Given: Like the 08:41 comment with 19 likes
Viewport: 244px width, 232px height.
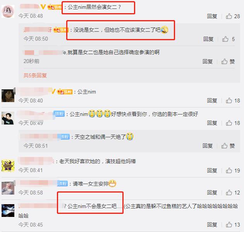Looking at the screenshot, I should point(233,171).
